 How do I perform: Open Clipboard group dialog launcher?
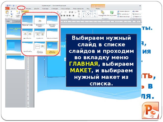coord(14,19)
